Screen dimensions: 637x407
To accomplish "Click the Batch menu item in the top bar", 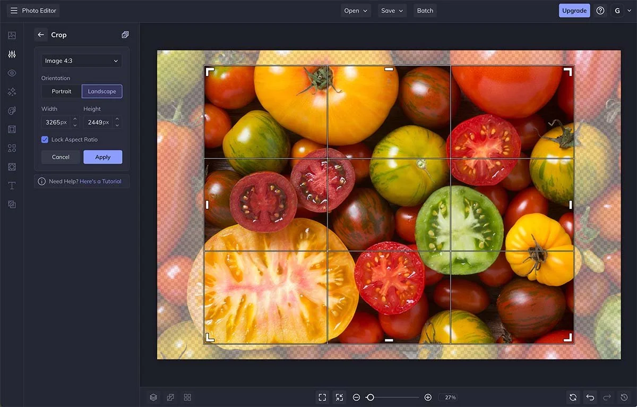I will coord(425,10).
